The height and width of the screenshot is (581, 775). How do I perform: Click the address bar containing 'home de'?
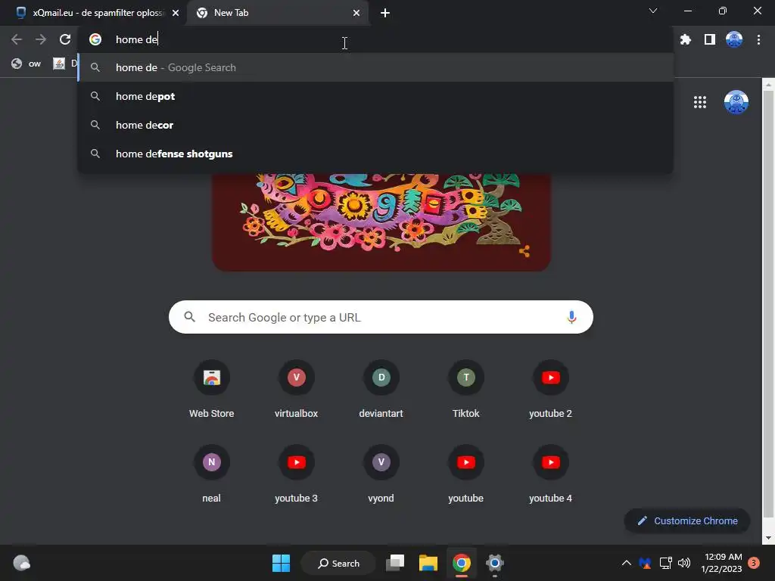(x=375, y=39)
